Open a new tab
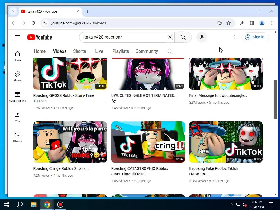The height and width of the screenshot is (210, 280). [x=87, y=11]
